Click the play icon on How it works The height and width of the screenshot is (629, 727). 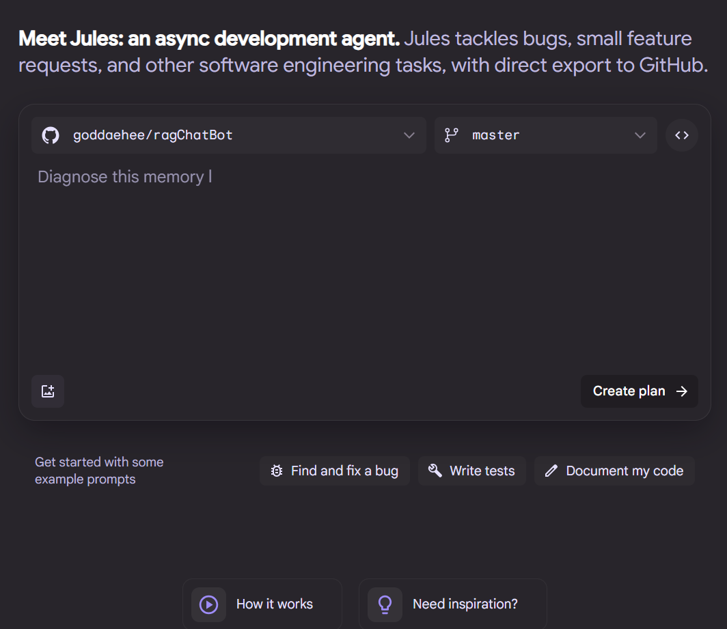click(208, 604)
